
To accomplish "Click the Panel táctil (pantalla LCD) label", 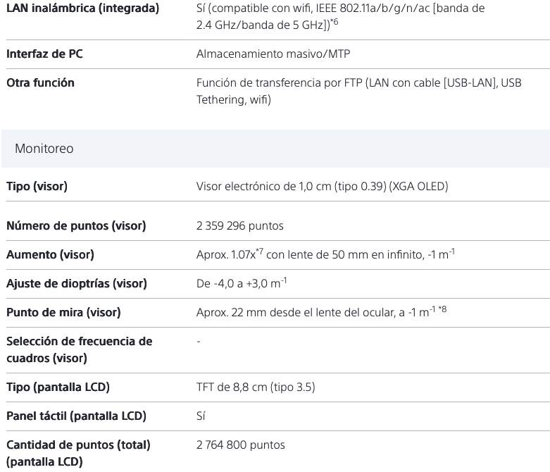I will coord(76,416).
